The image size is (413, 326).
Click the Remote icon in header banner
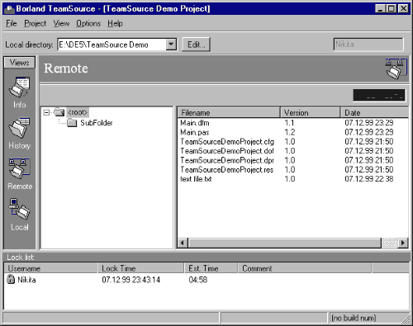(x=396, y=69)
